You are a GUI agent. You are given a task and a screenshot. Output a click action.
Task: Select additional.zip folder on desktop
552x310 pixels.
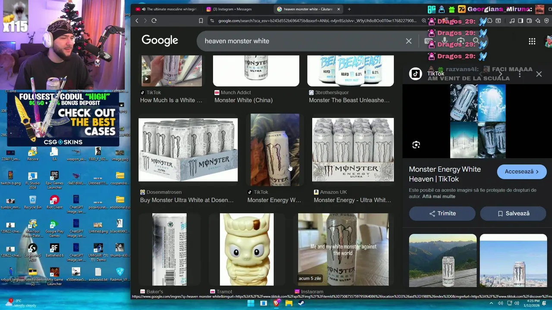(x=119, y=203)
